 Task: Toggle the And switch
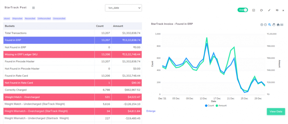click(243, 10)
